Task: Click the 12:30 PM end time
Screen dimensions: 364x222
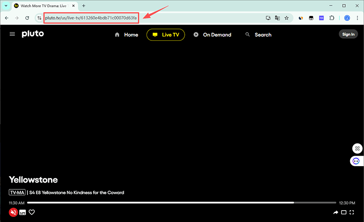Action: [x=347, y=203]
